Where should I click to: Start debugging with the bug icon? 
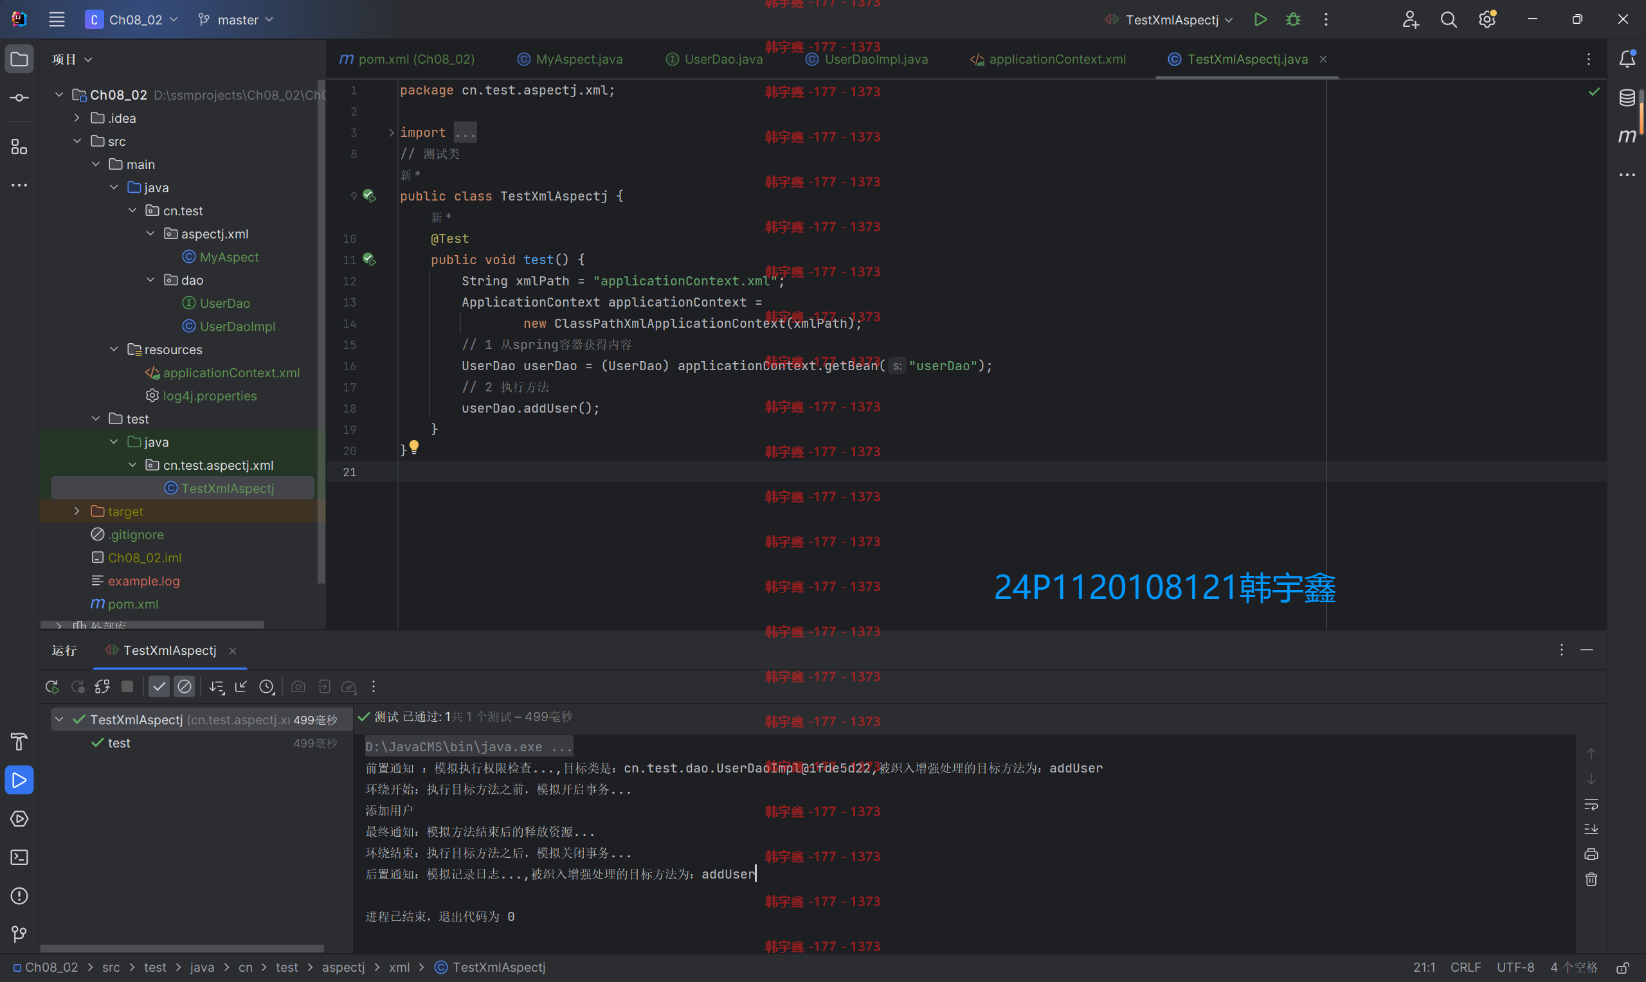[x=1292, y=19]
